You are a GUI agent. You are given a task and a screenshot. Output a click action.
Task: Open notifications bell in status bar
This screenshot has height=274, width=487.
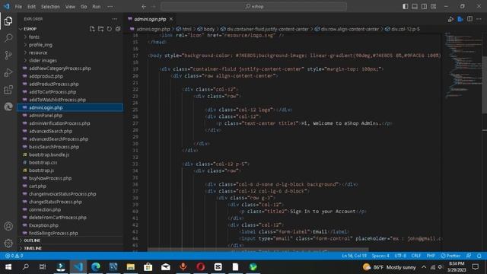click(479, 256)
